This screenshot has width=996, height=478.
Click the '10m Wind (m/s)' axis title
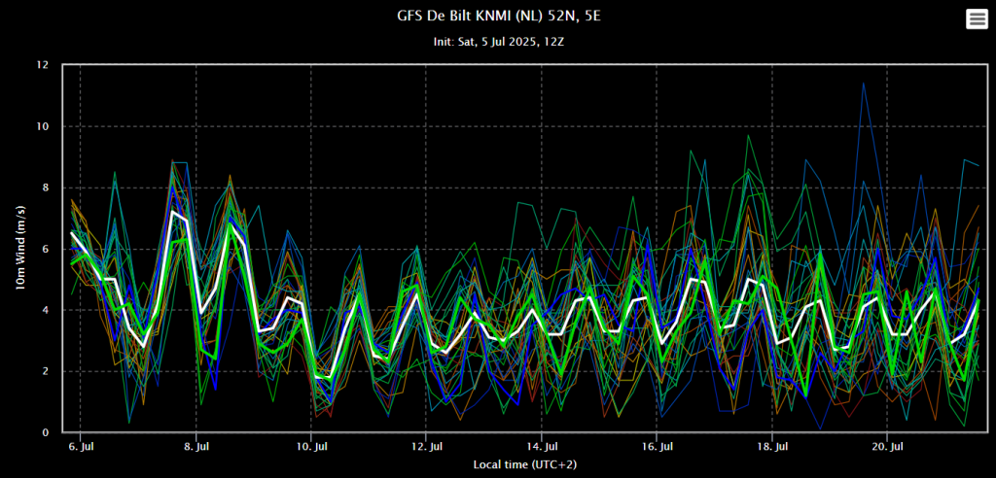coord(19,249)
